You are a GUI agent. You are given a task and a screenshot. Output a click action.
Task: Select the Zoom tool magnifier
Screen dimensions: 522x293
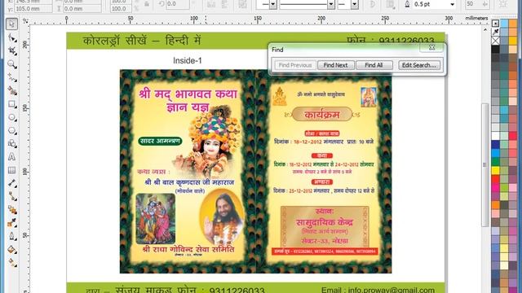coord(12,64)
